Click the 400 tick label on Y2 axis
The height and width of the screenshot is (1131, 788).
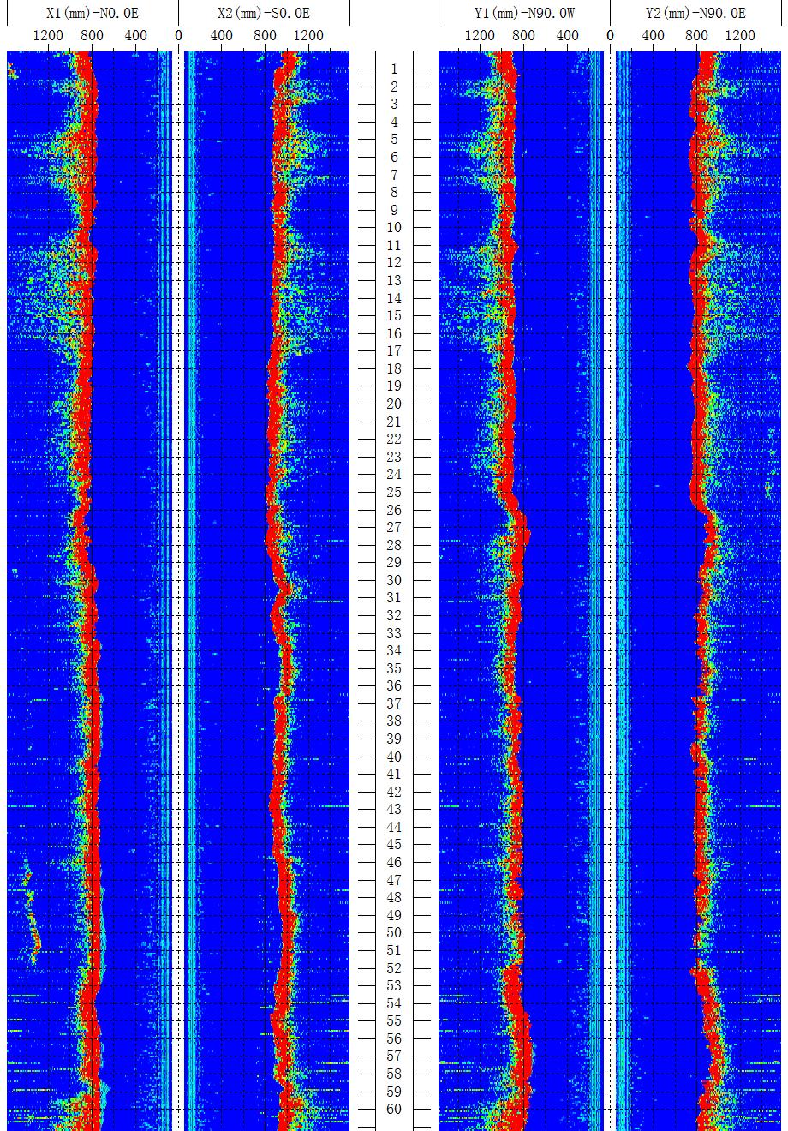pos(654,36)
